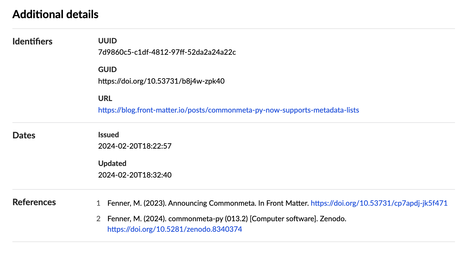469x262 pixels.
Task: Click the GUID field label
Action: click(107, 69)
